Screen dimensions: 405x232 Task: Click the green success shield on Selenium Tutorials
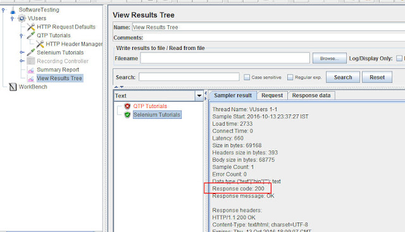click(127, 114)
